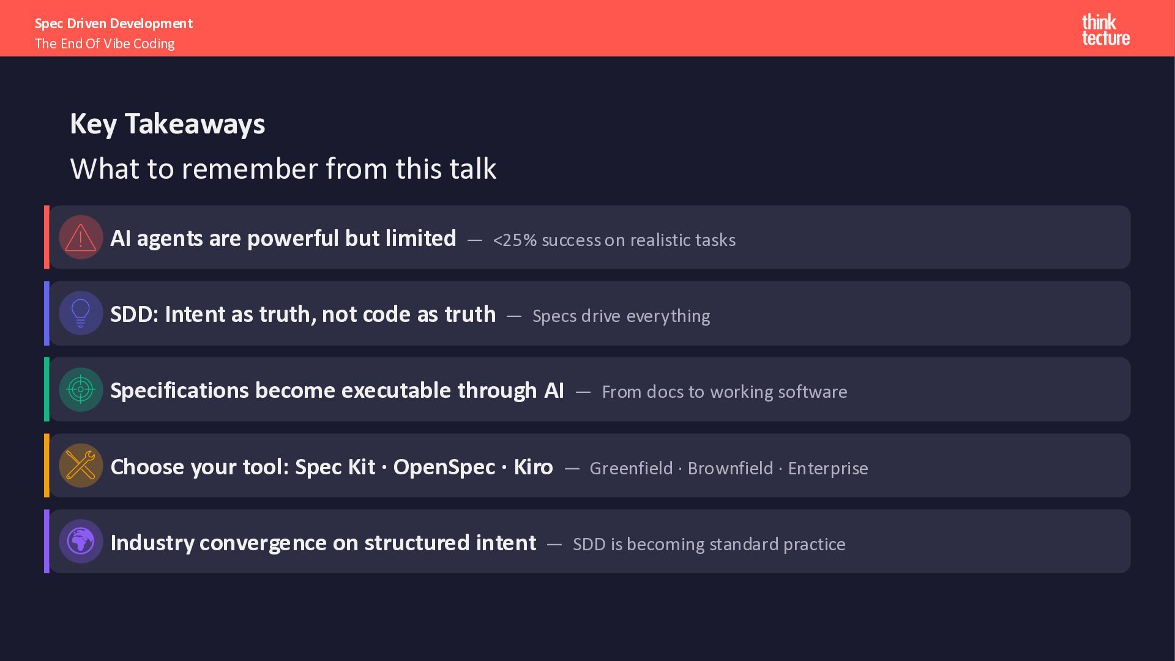The image size is (1175, 661).
Task: Click 'Industry convergence on structured intent' text
Action: point(323,543)
